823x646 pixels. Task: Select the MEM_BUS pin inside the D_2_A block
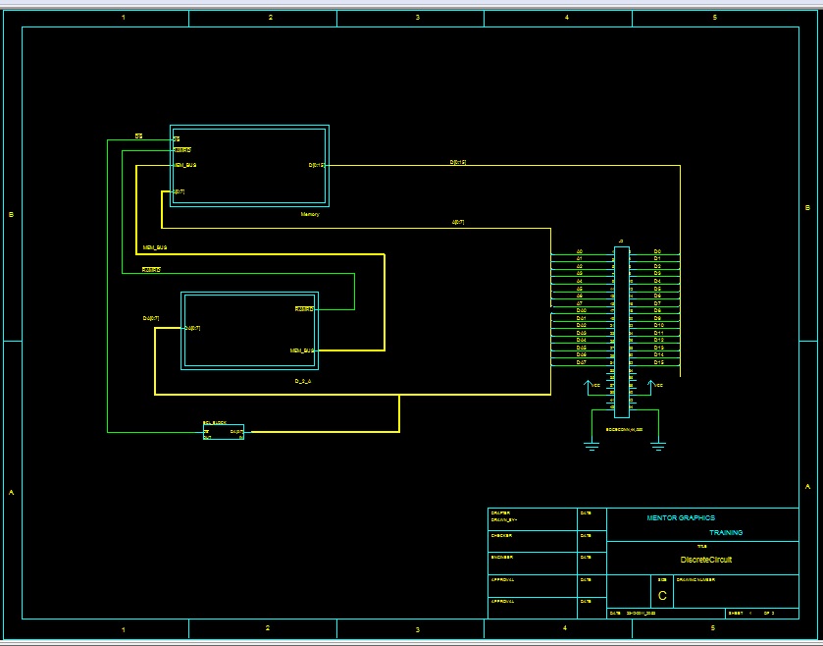(302, 350)
